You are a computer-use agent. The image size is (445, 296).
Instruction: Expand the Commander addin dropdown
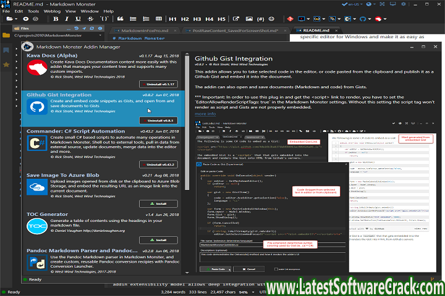pyautogui.click(x=354, y=19)
